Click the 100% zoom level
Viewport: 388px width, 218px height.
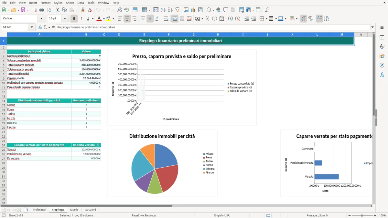coord(383,215)
